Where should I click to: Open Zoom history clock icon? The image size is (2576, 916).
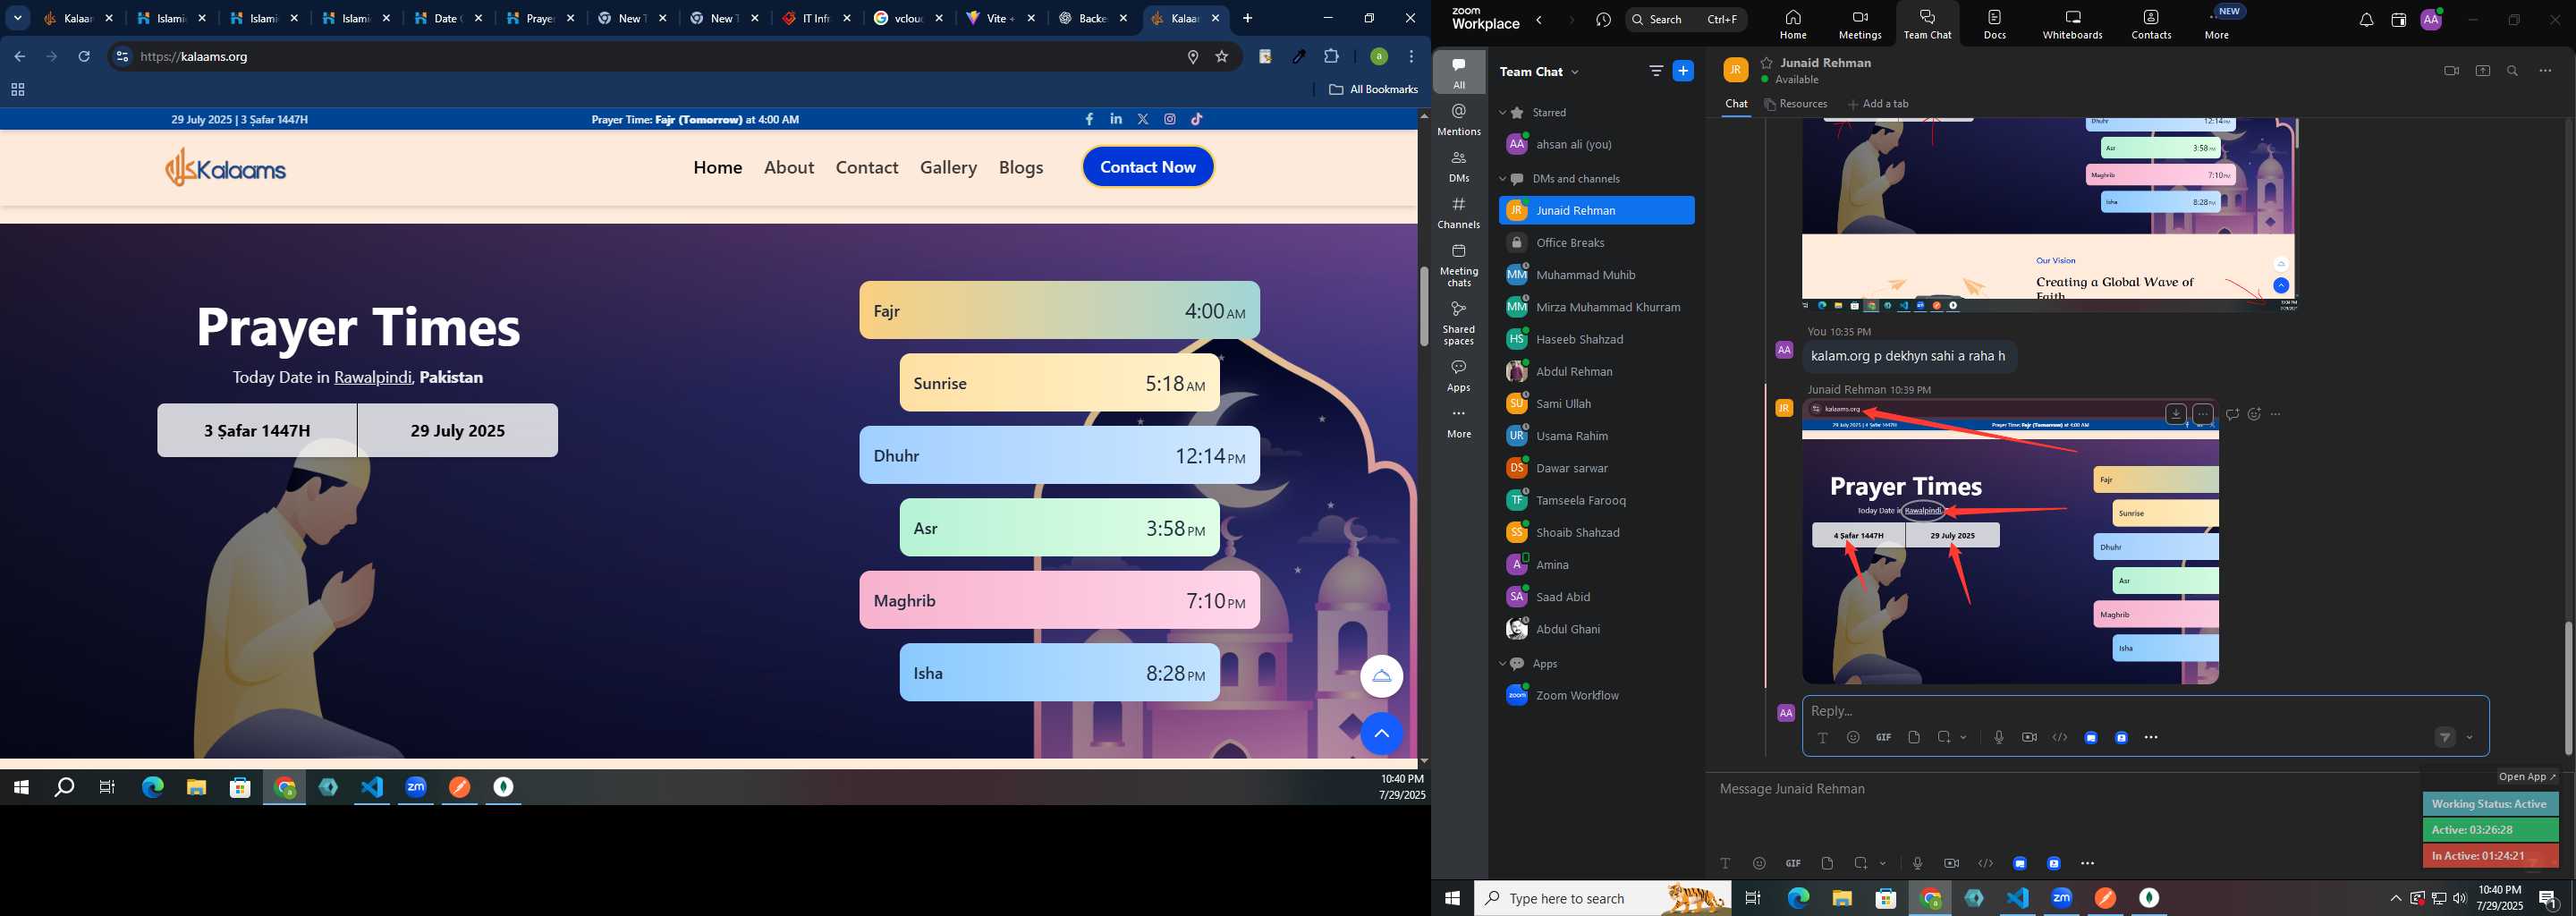pyautogui.click(x=1604, y=20)
